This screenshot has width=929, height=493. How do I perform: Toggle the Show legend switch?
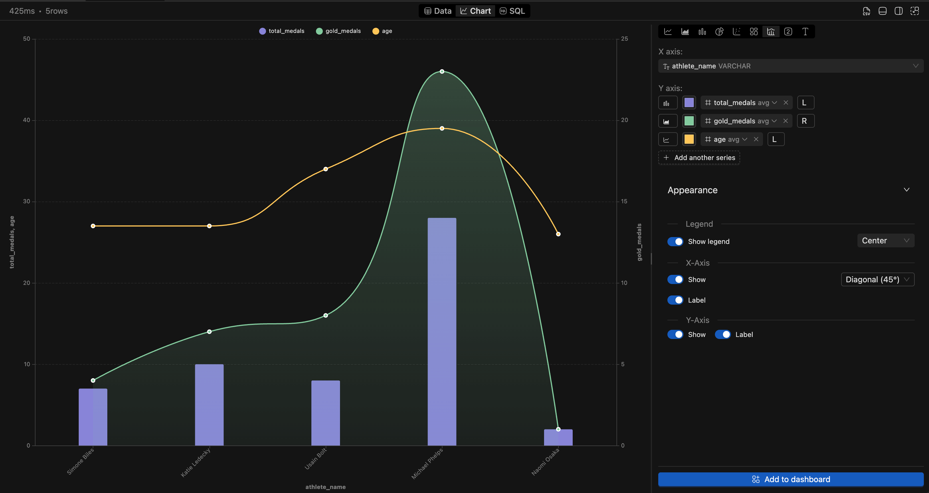coord(675,242)
